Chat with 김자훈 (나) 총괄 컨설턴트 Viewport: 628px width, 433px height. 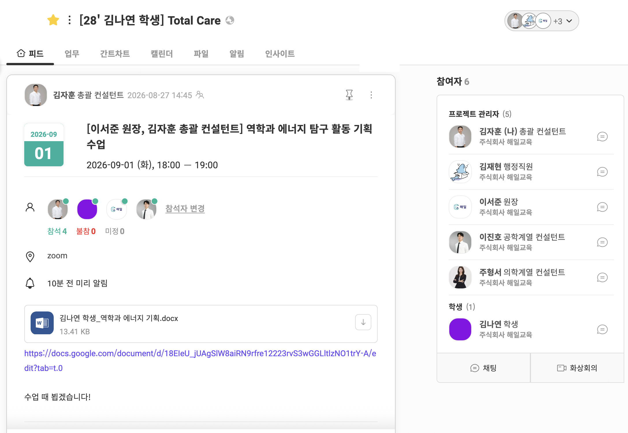(x=602, y=137)
